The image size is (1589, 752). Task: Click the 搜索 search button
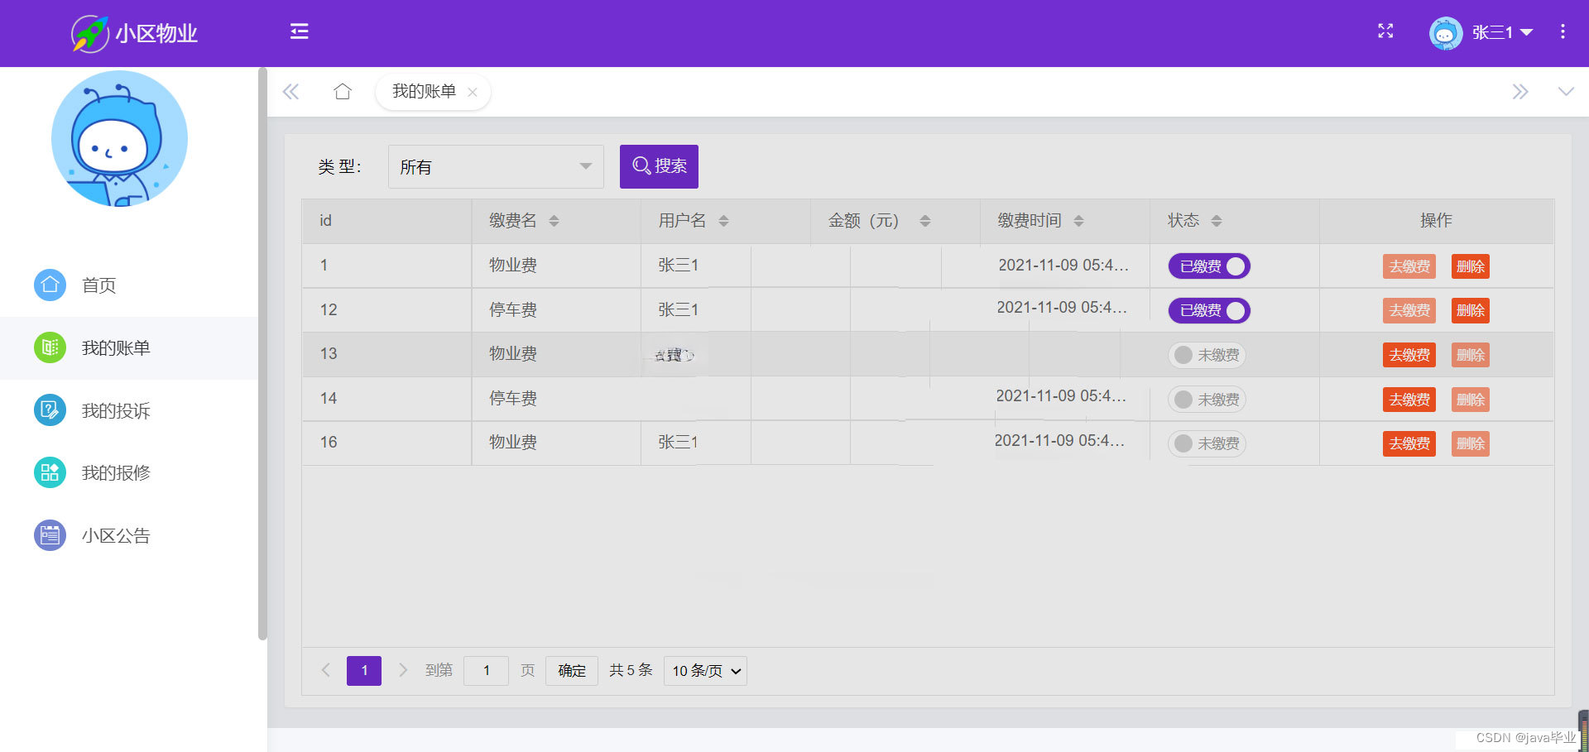pos(659,166)
